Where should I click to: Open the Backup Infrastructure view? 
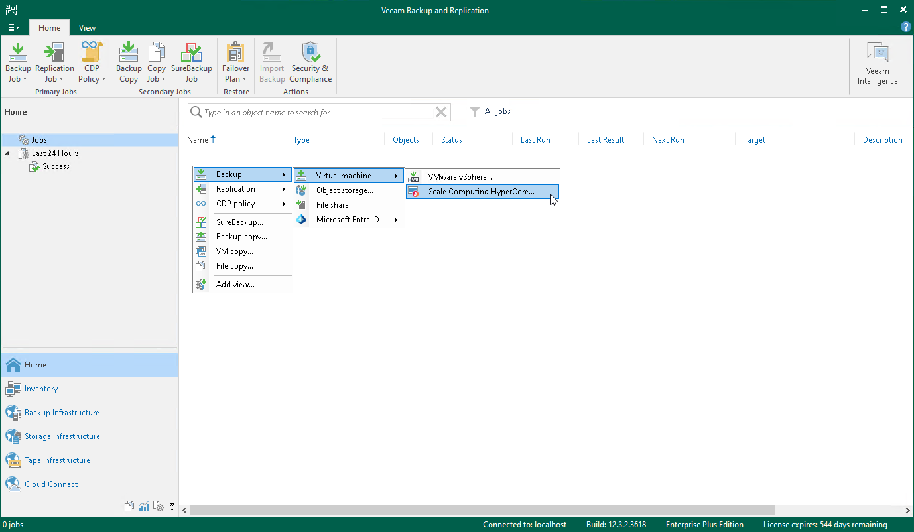click(89, 413)
